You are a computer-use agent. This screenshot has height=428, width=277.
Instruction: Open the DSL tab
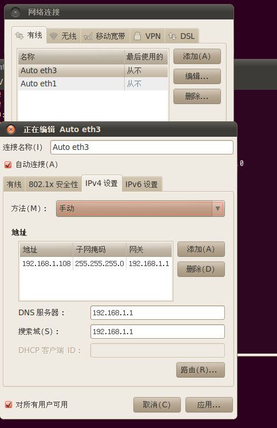pyautogui.click(x=181, y=36)
